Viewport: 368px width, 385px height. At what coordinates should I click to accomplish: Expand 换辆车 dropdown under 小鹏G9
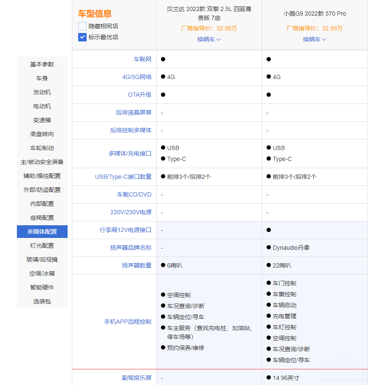point(314,39)
